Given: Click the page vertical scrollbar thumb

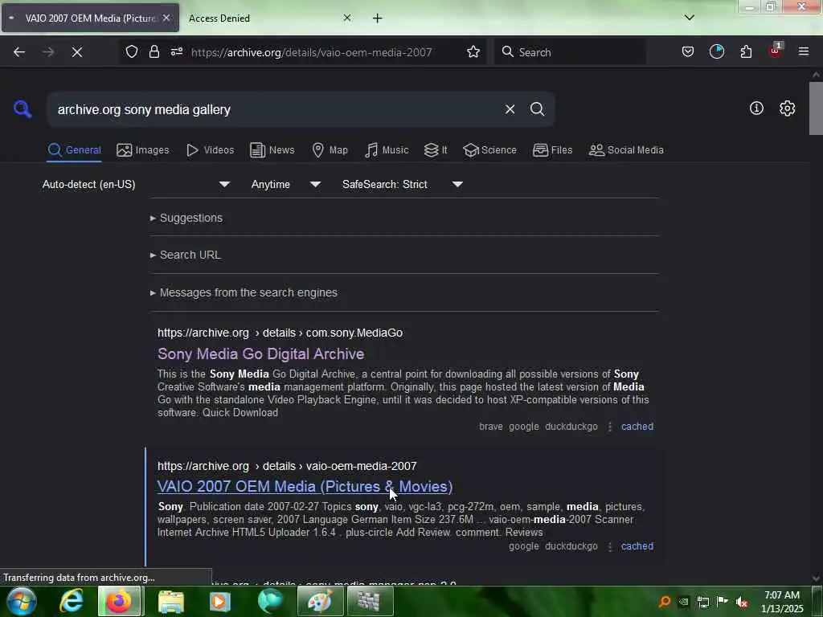Looking at the screenshot, I should tap(816, 108).
